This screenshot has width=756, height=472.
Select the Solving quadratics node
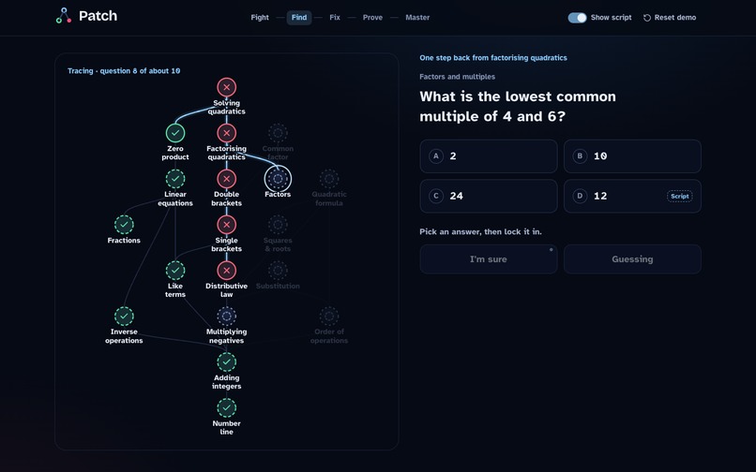click(227, 87)
